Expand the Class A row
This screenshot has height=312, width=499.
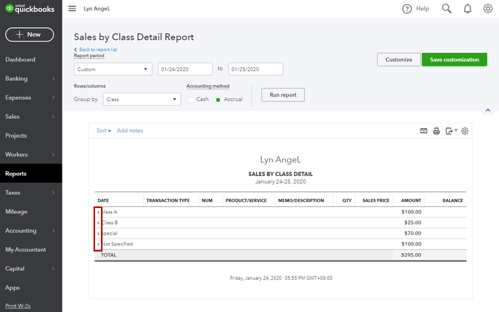click(98, 212)
